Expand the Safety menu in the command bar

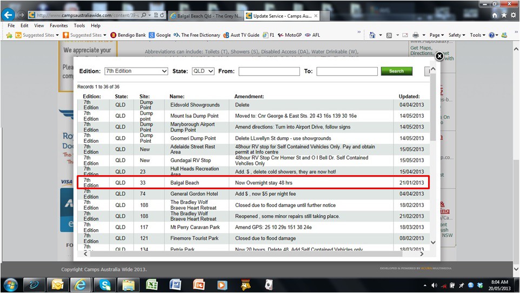(457, 35)
